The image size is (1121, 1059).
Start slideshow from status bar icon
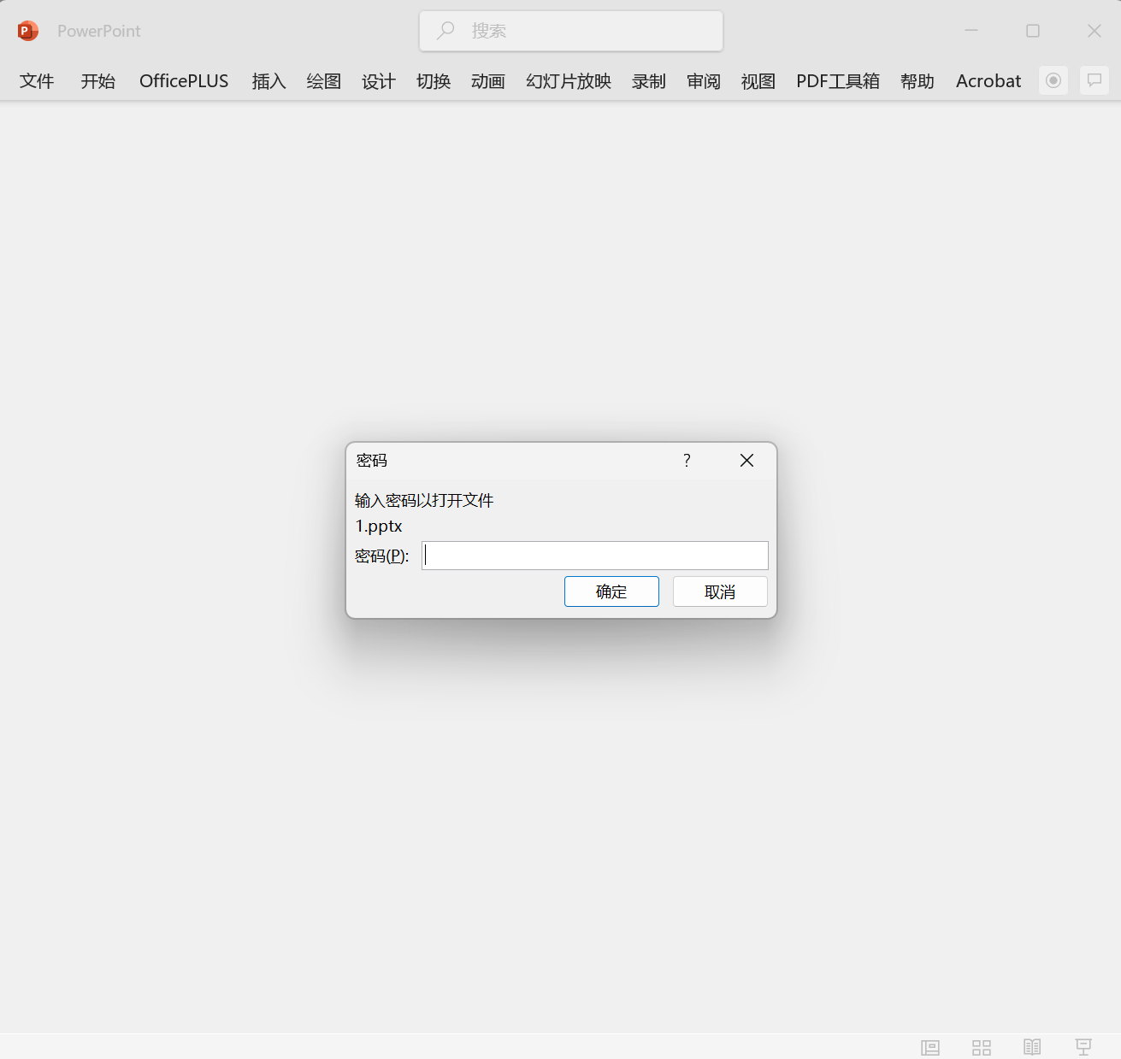coord(1083,1047)
